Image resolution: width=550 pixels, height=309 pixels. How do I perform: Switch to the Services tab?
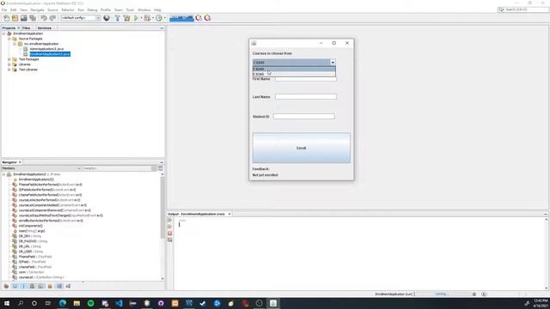pos(45,28)
